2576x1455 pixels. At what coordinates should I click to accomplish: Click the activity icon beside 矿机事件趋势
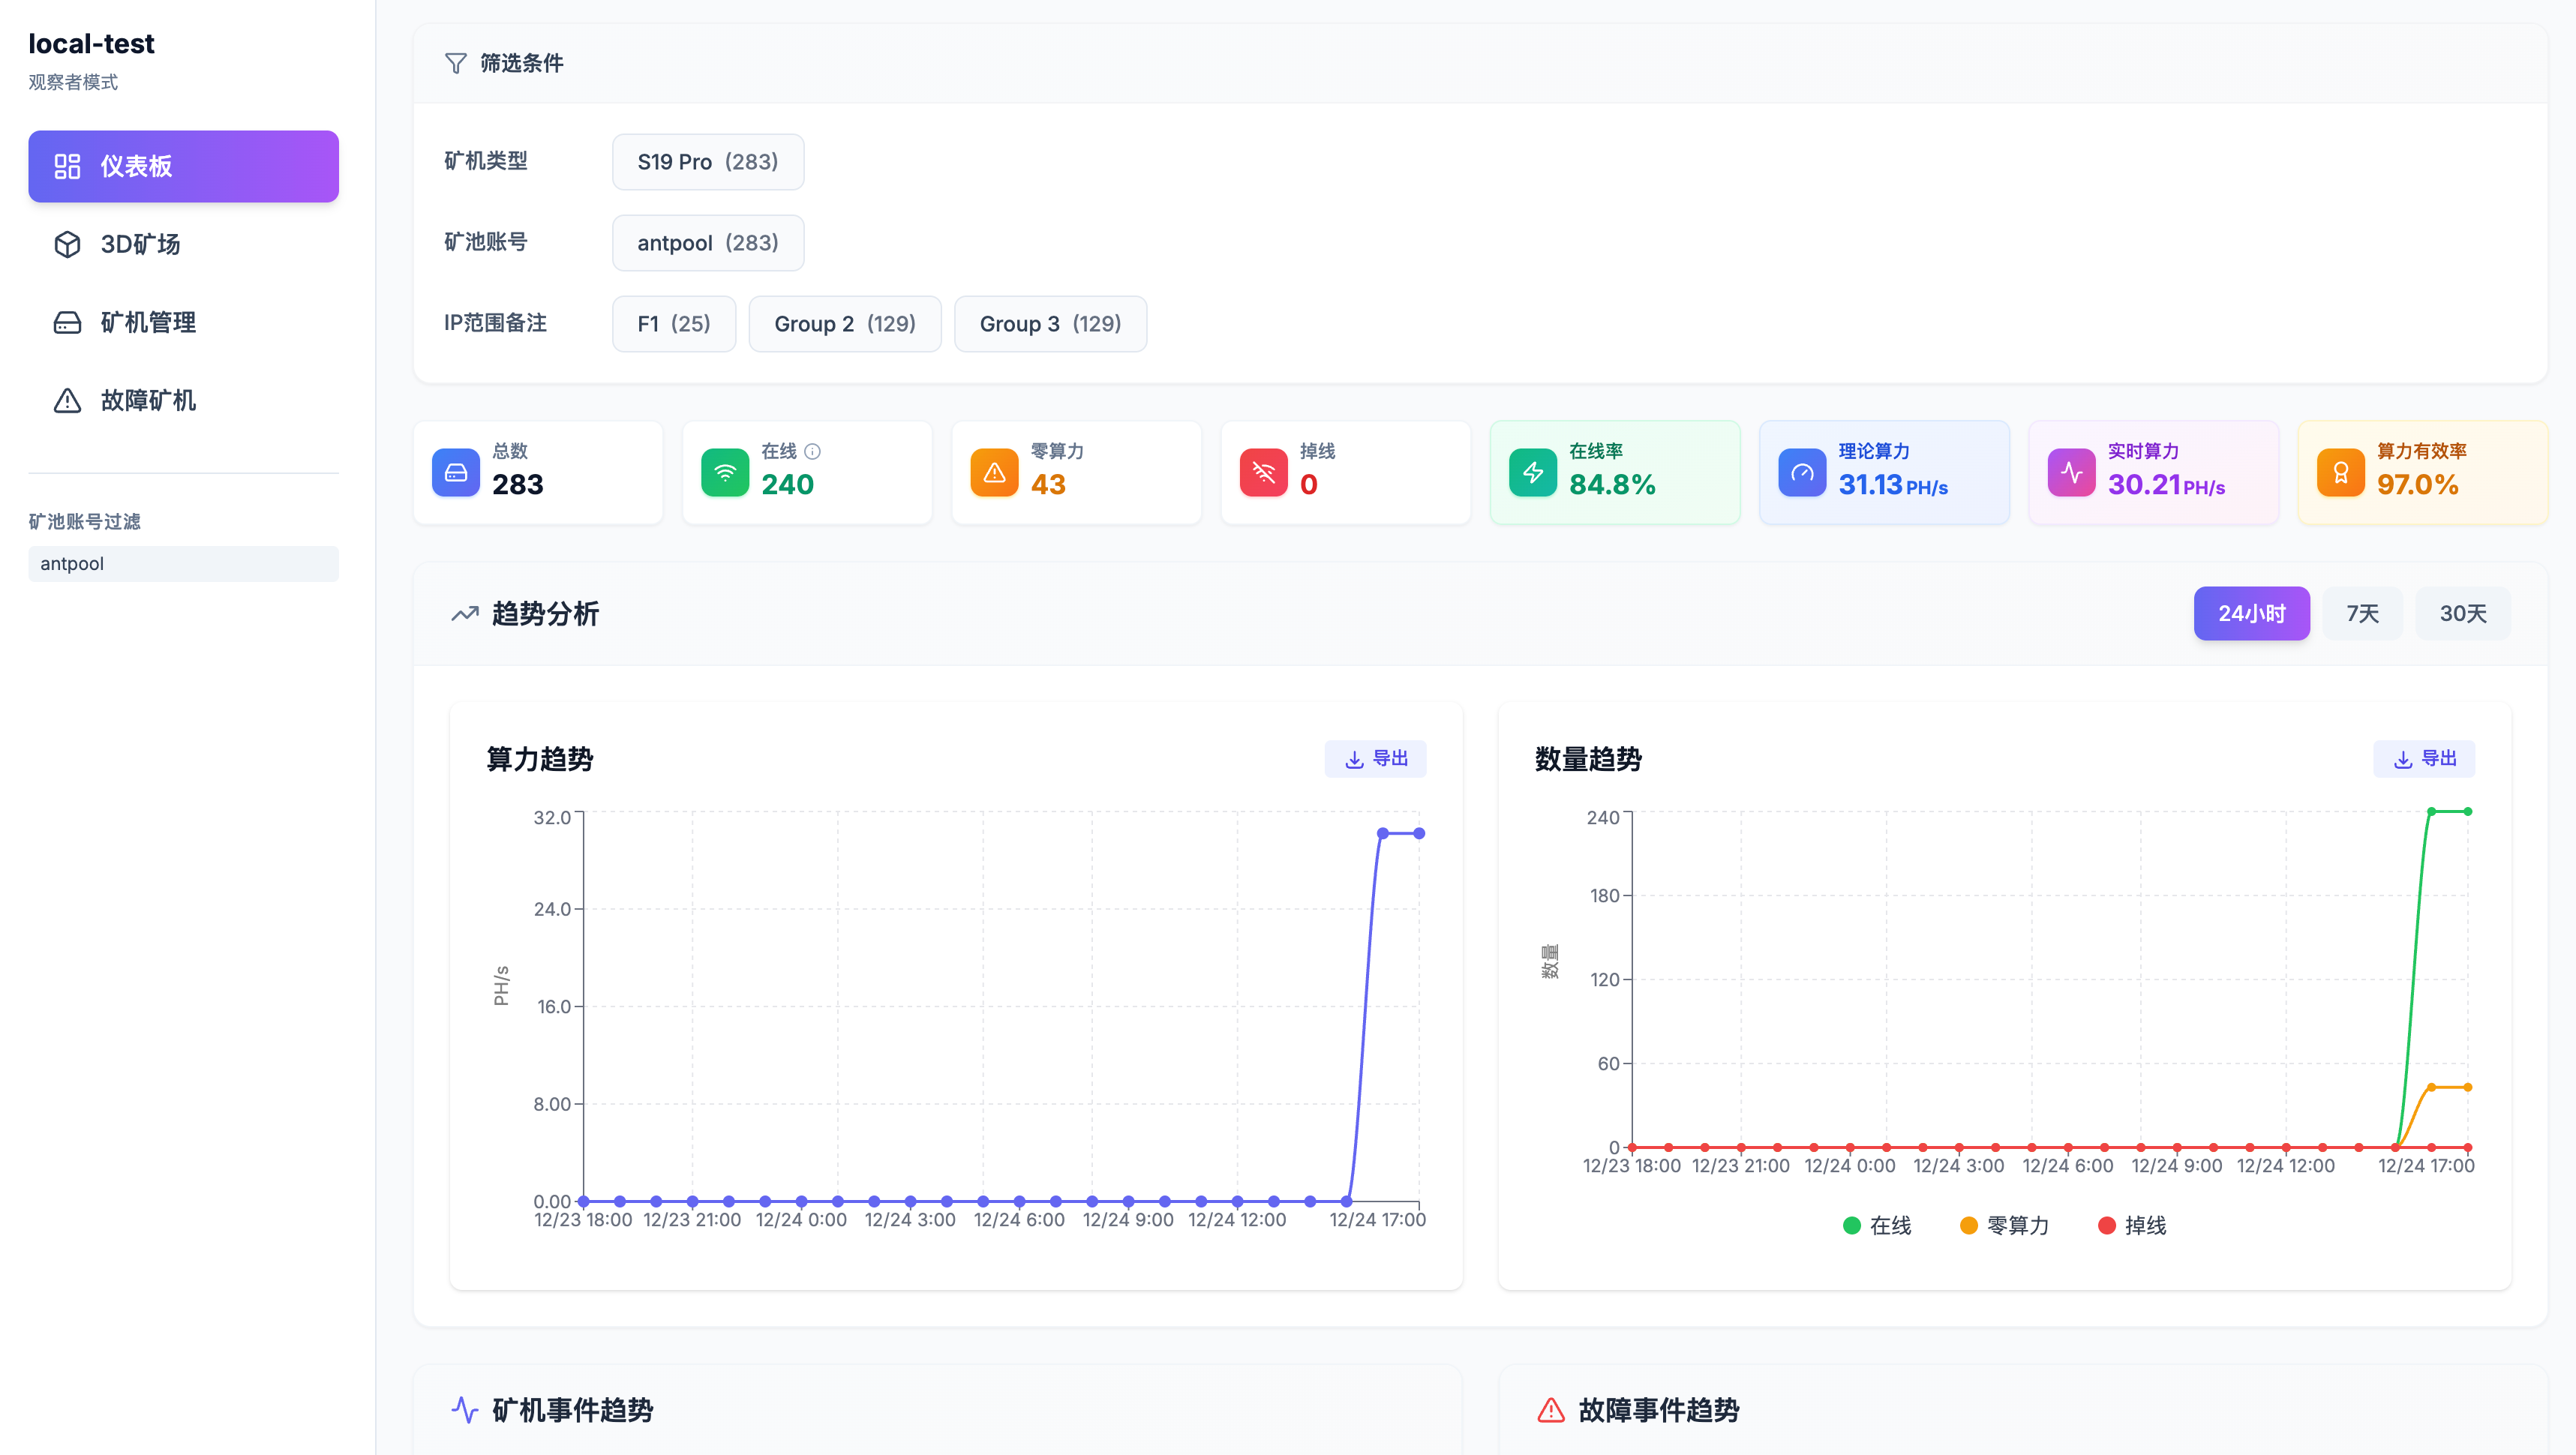click(x=465, y=1410)
